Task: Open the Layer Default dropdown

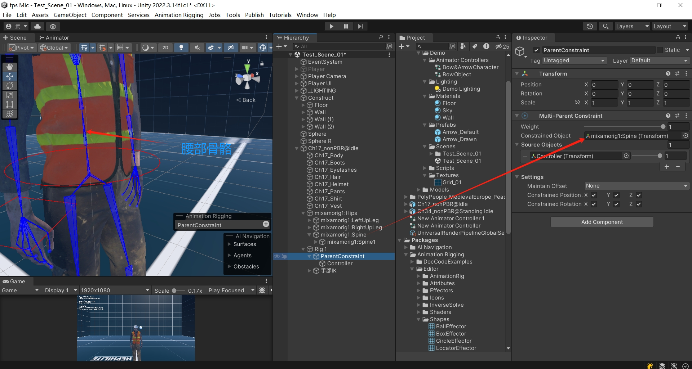Action: pyautogui.click(x=660, y=60)
